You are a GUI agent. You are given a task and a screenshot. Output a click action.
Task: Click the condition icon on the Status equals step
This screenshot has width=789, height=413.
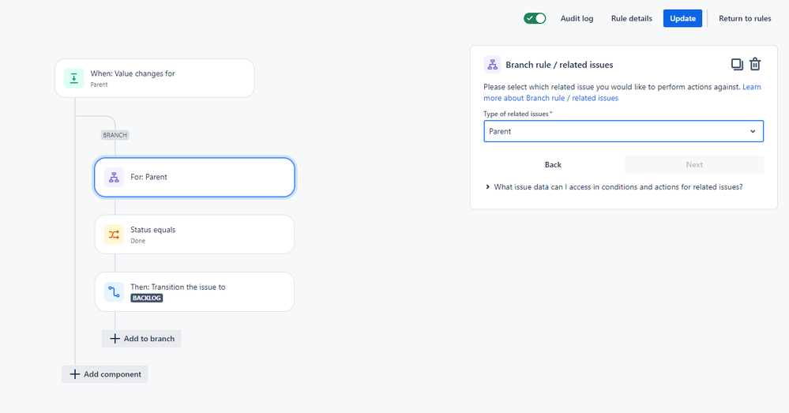tap(114, 235)
